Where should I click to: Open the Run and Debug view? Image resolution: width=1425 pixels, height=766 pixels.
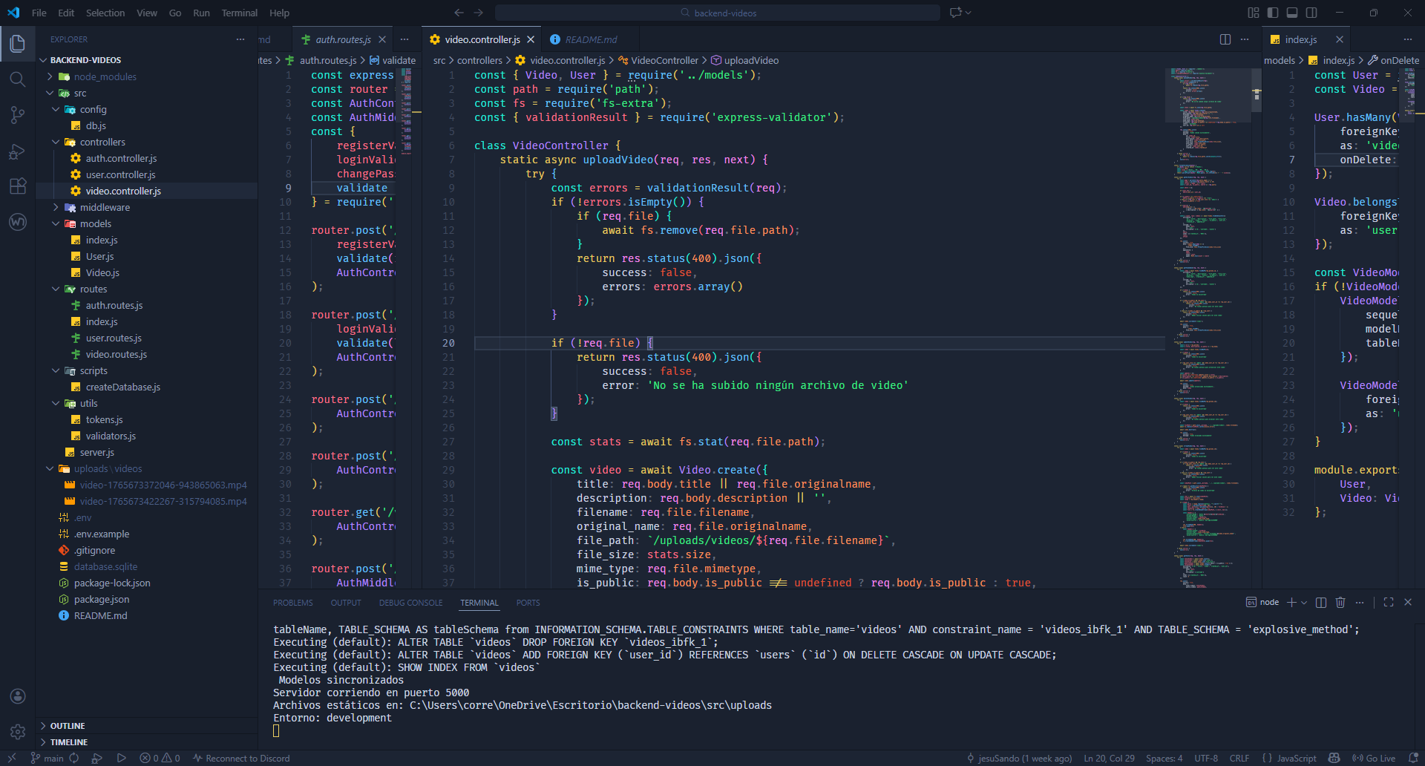[18, 151]
